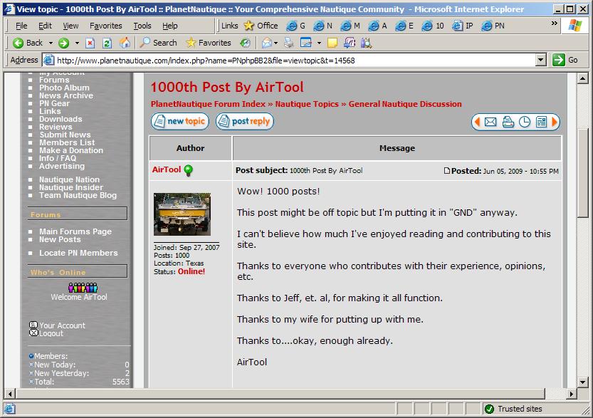This screenshot has width=593, height=418.
Task: Click the Logout link in sidebar
Action: click(51, 333)
